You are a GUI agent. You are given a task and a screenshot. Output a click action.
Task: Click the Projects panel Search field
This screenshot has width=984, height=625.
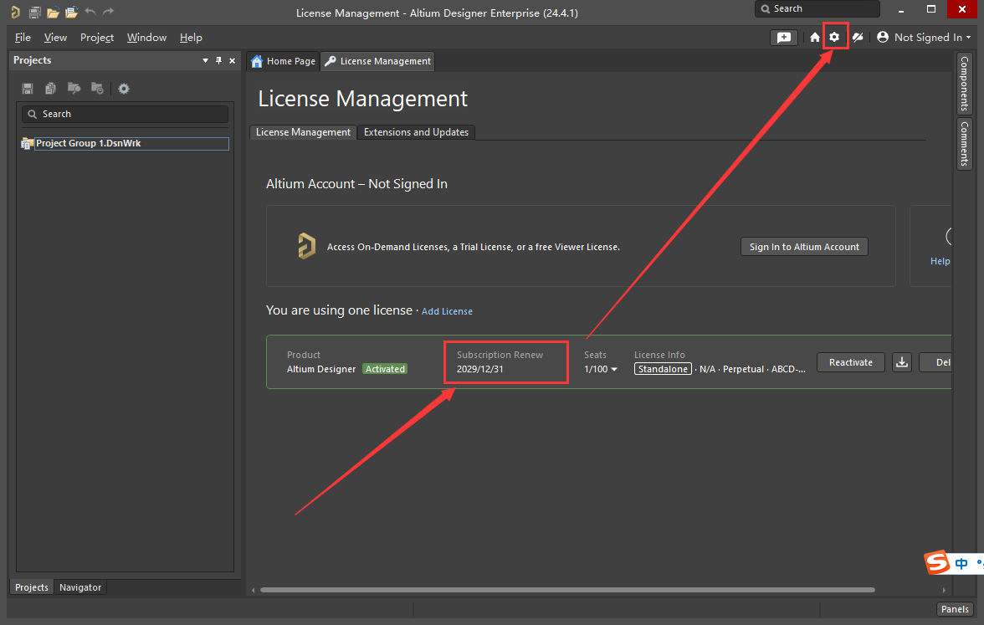pos(125,114)
